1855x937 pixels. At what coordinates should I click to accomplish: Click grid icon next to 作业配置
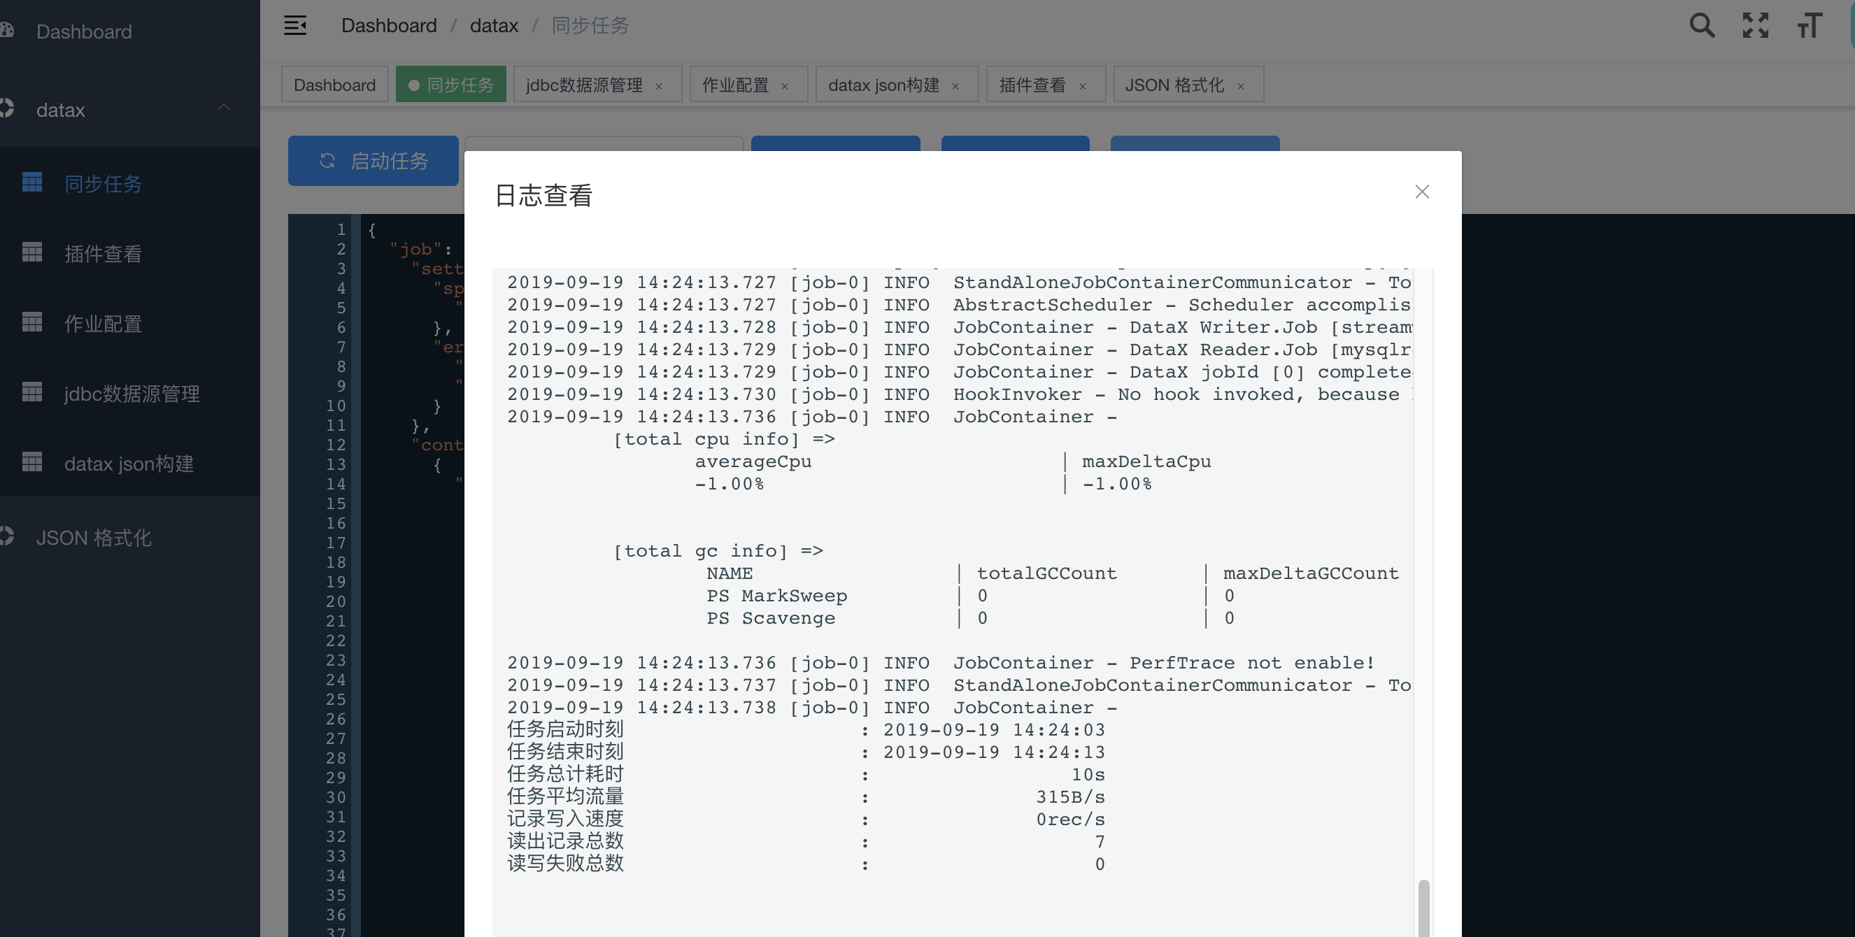click(x=32, y=322)
